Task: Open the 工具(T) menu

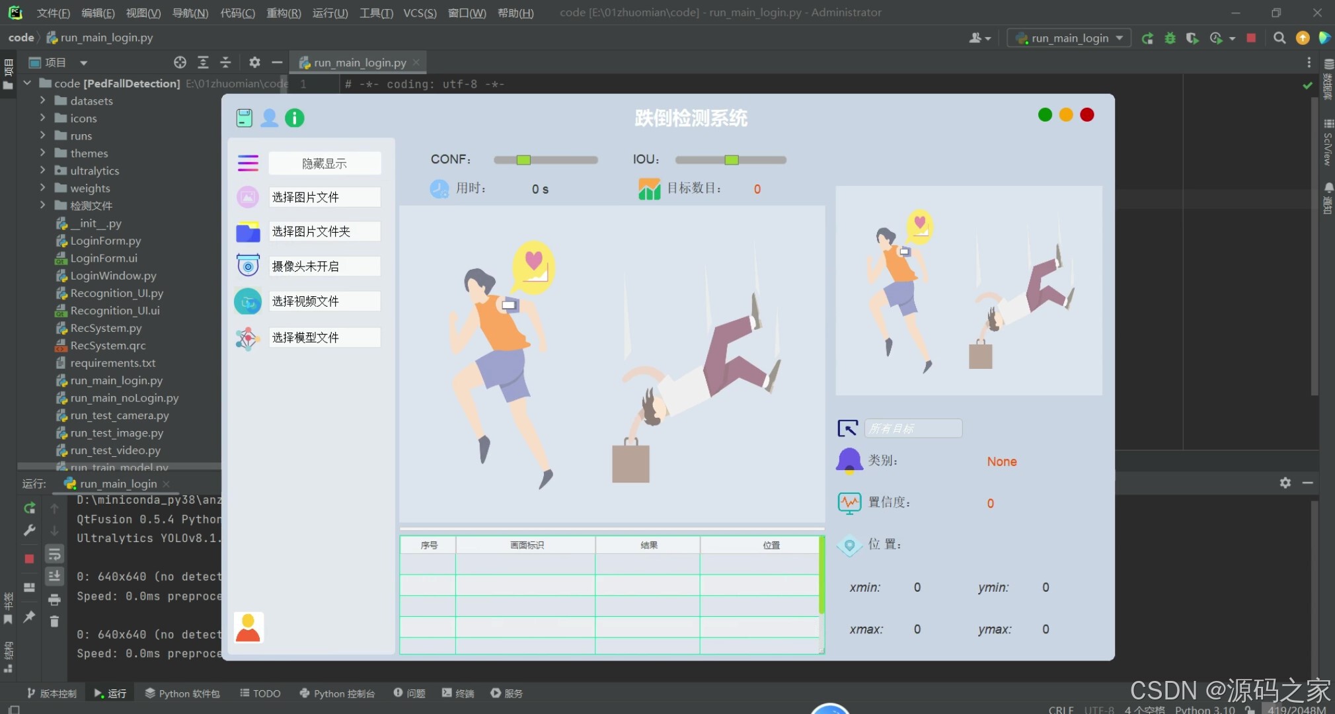Action: click(375, 13)
